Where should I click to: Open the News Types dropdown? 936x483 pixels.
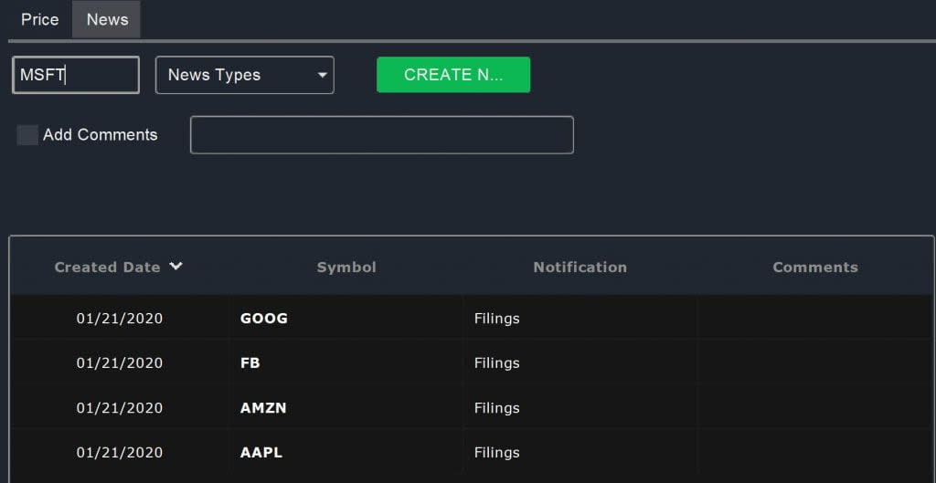point(244,75)
